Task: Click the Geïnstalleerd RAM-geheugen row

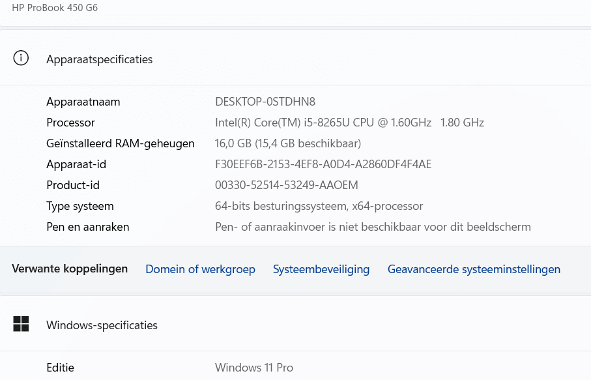Action: pos(120,143)
